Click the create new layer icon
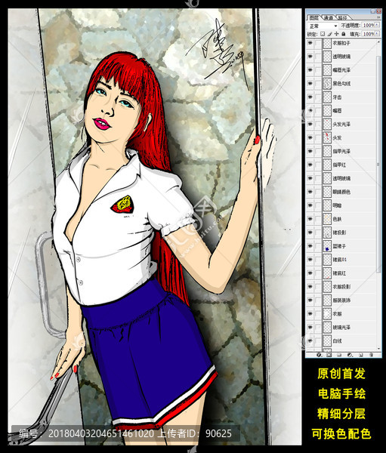 [x=360, y=354]
